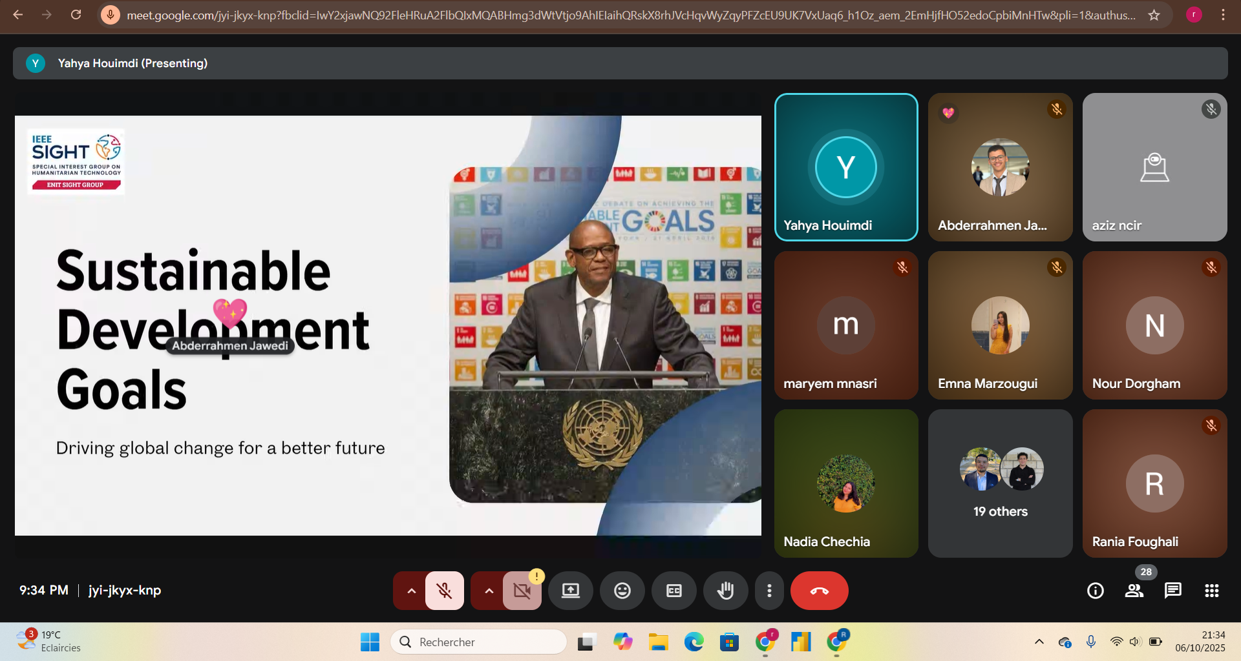Open the browser three-dot menu
Screen dimensions: 1241x661
tap(1223, 15)
